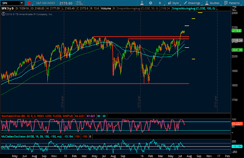244x158 pixels.
Task: Click the McClellan upper level 150 label
Action: [x=77, y=137]
